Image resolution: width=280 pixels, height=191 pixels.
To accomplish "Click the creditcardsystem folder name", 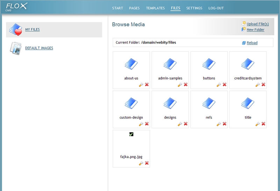I will pos(248,78).
